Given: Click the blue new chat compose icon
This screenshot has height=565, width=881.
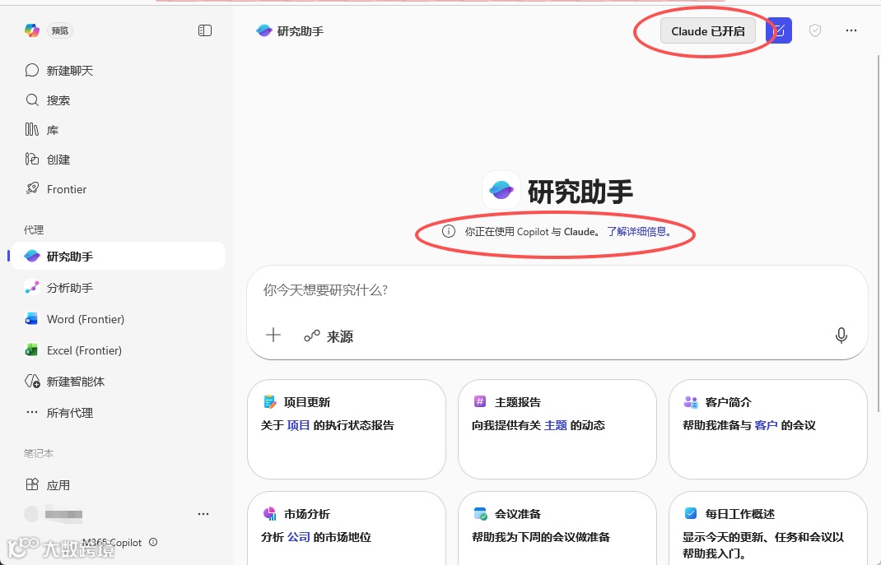Looking at the screenshot, I should tap(781, 30).
